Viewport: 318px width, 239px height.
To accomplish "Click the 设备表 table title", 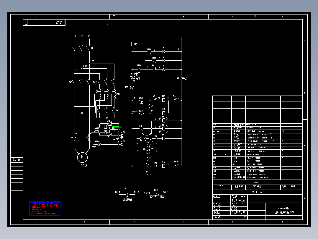I will point(257,192).
